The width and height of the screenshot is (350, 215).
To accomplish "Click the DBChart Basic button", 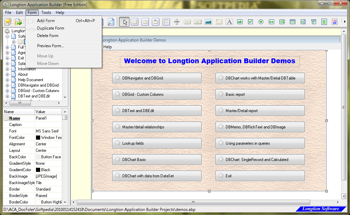I will click(157, 159).
